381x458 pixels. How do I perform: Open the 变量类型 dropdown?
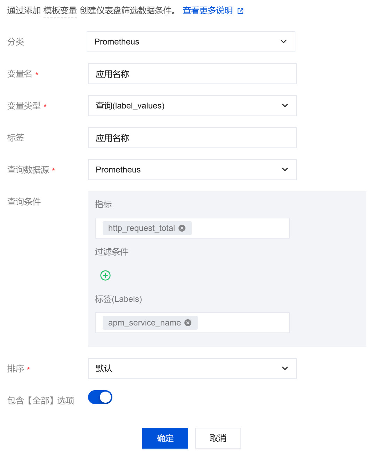pyautogui.click(x=192, y=106)
